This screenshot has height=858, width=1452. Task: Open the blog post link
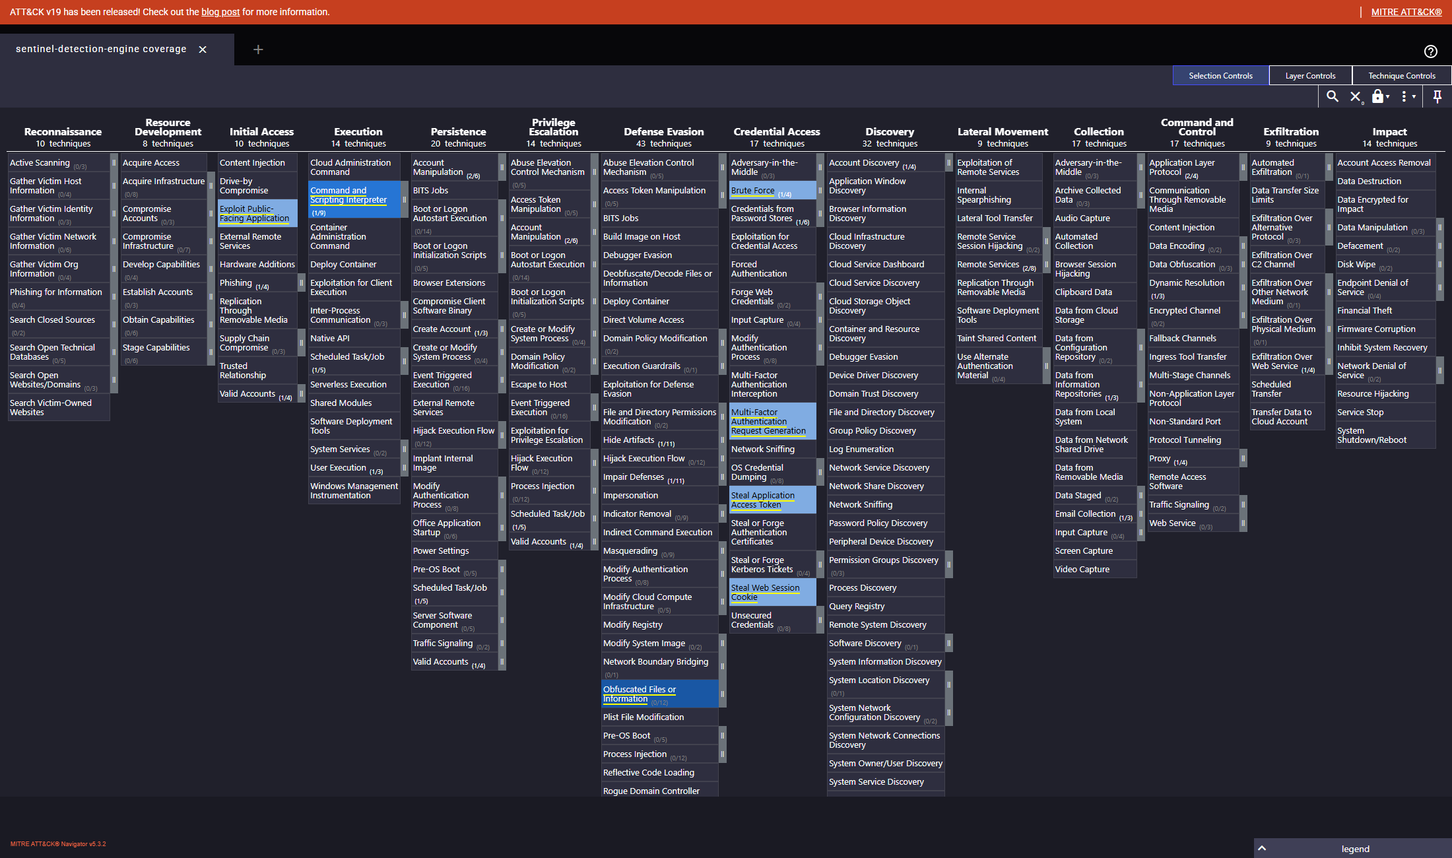tap(220, 12)
